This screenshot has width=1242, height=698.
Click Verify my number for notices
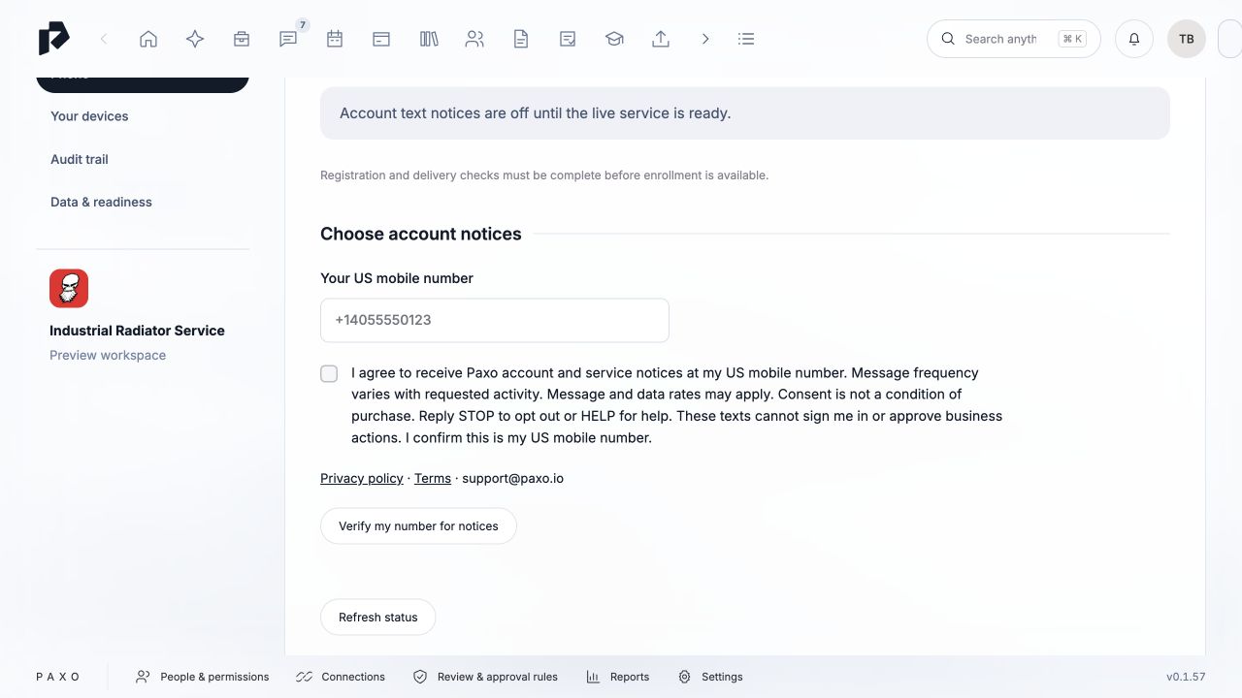pos(418,526)
